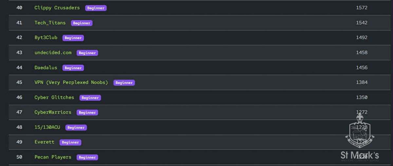Click Beginner badge beside Daedalus
The image size is (393, 166).
[x=73, y=68]
